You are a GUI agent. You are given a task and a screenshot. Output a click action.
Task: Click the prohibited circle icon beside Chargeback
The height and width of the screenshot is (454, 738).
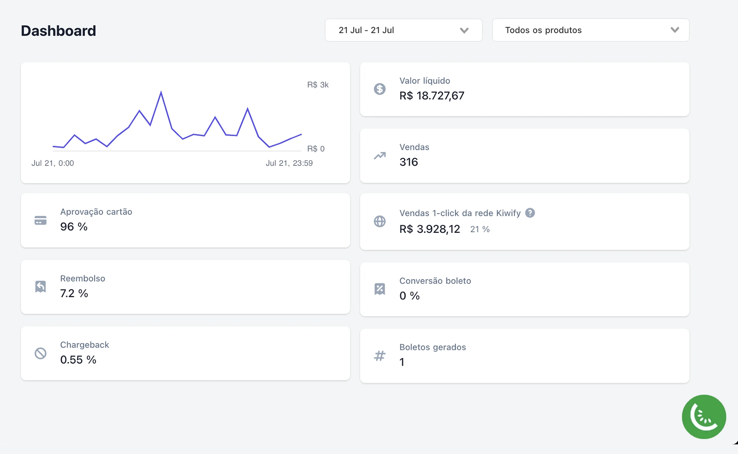pyautogui.click(x=40, y=353)
